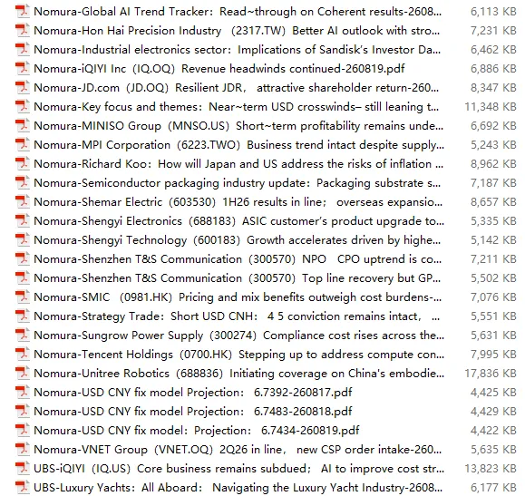Select the PDF icon for UBS-iQIYI file

point(23,469)
